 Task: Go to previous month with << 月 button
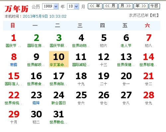click(x=110, y=6)
